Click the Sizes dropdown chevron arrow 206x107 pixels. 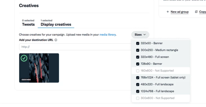(144, 35)
